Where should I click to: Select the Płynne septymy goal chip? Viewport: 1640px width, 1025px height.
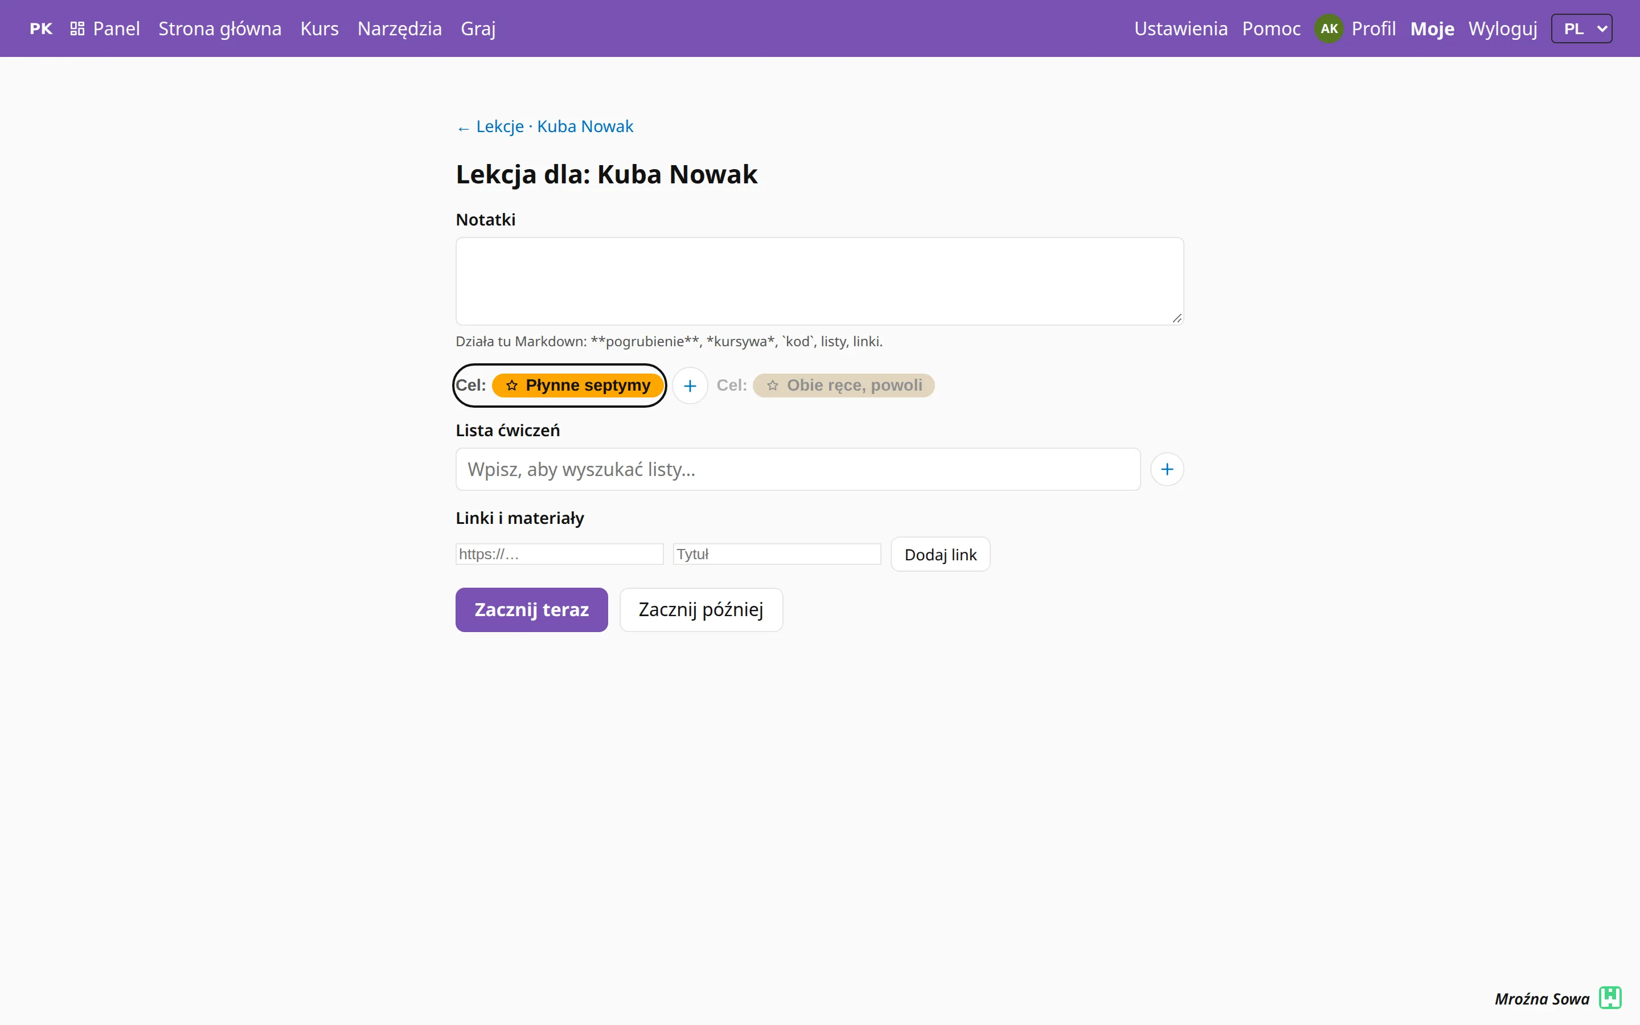[577, 386]
